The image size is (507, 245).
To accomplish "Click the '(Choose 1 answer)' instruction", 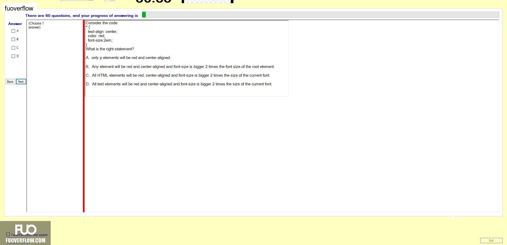I will coord(36,25).
